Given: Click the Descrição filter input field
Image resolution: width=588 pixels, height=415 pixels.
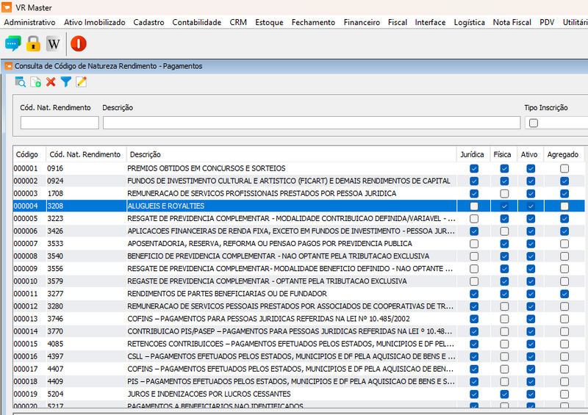Looking at the screenshot, I should 312,123.
